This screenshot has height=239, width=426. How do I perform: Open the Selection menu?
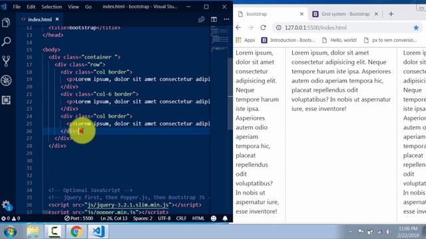(x=52, y=7)
